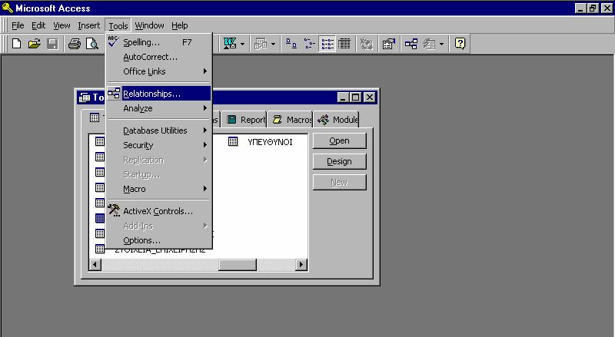
Task: Click the ΥΠΕΥΘΥΝΟΙ table icon
Action: pos(233,141)
